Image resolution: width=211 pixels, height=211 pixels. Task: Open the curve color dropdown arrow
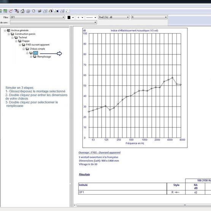tap(73, 18)
